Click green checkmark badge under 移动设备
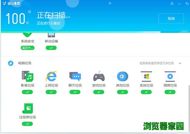 (51, 48)
